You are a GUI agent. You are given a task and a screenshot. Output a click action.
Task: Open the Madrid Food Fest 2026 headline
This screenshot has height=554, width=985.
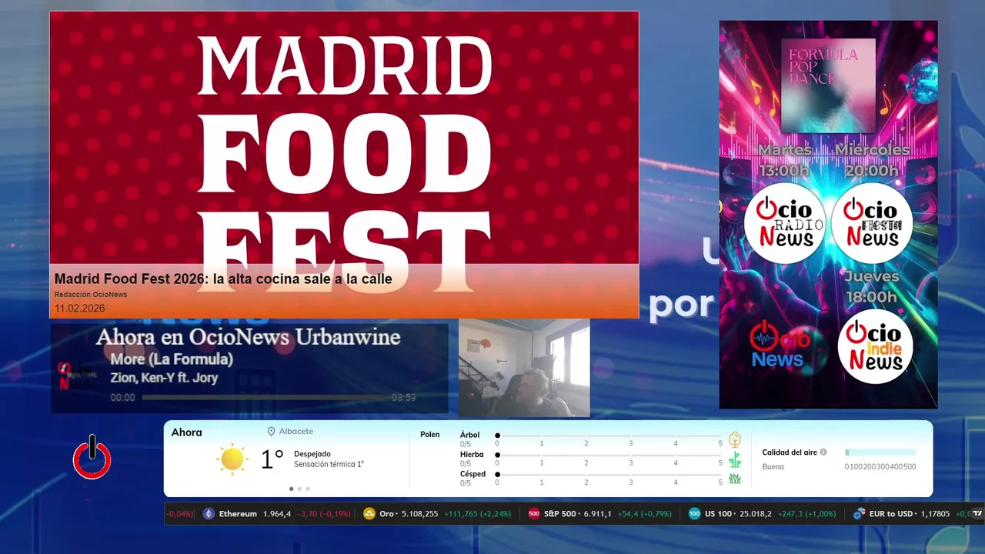coord(223,279)
